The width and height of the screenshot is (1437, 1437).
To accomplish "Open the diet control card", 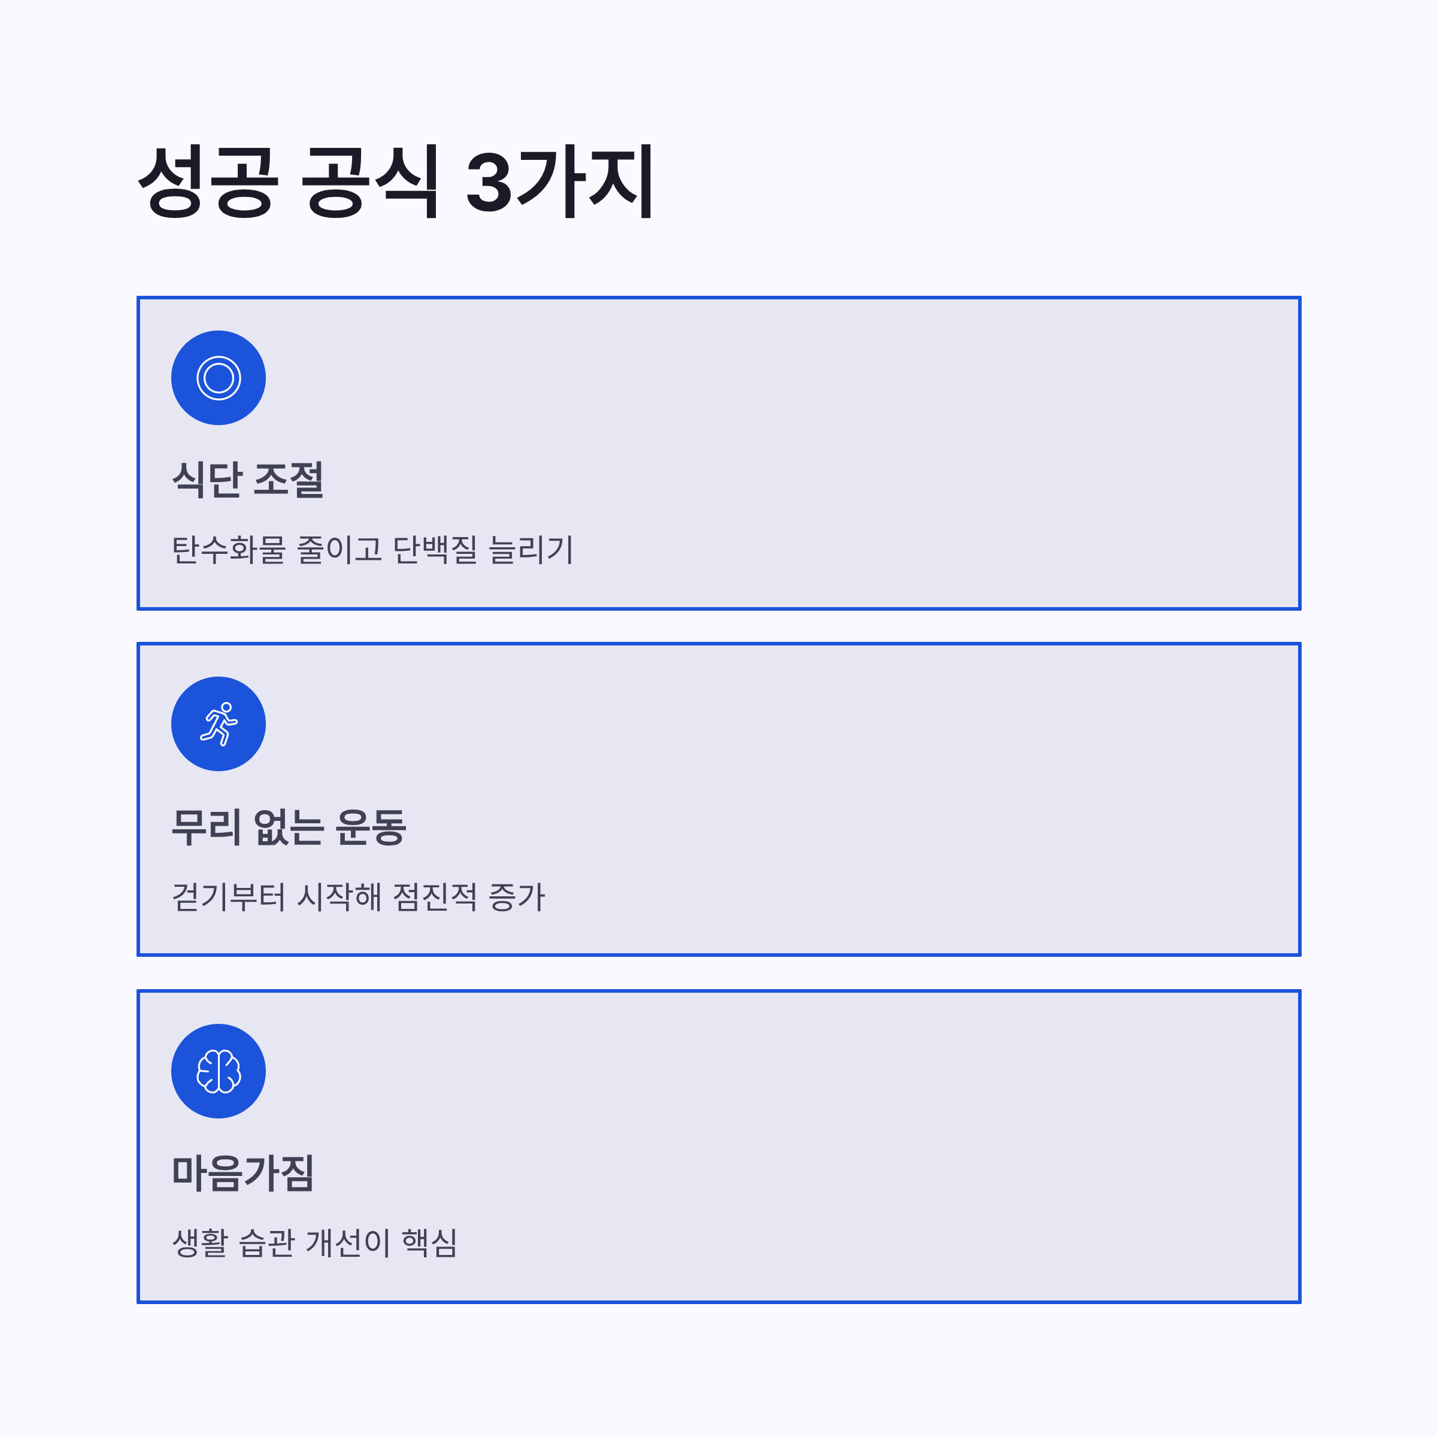I will [x=718, y=453].
